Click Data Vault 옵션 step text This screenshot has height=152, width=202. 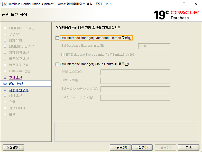click(x=20, y=71)
